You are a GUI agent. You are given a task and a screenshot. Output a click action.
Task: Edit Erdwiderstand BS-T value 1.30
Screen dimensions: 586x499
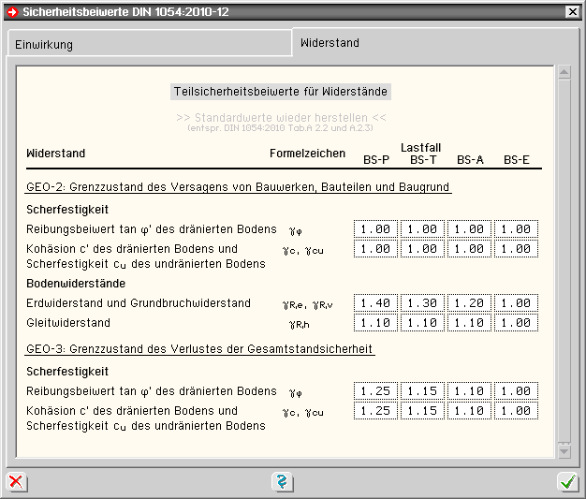pyautogui.click(x=423, y=303)
